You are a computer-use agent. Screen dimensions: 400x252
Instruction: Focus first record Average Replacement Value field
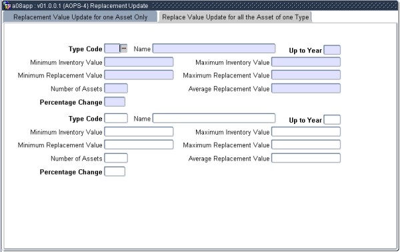click(x=306, y=89)
